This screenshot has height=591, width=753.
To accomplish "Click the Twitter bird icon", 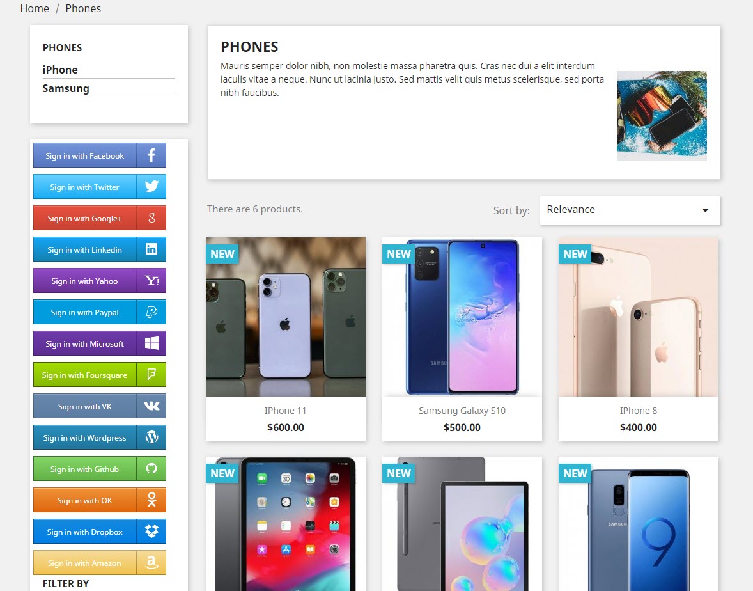I will 151,186.
